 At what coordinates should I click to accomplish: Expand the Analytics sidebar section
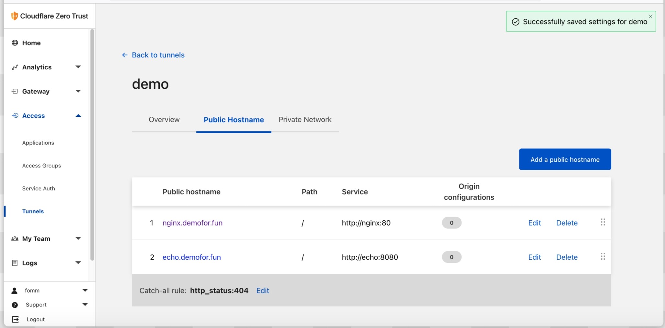78,67
